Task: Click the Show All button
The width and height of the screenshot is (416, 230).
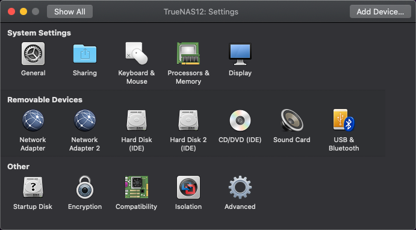Action: tap(70, 11)
